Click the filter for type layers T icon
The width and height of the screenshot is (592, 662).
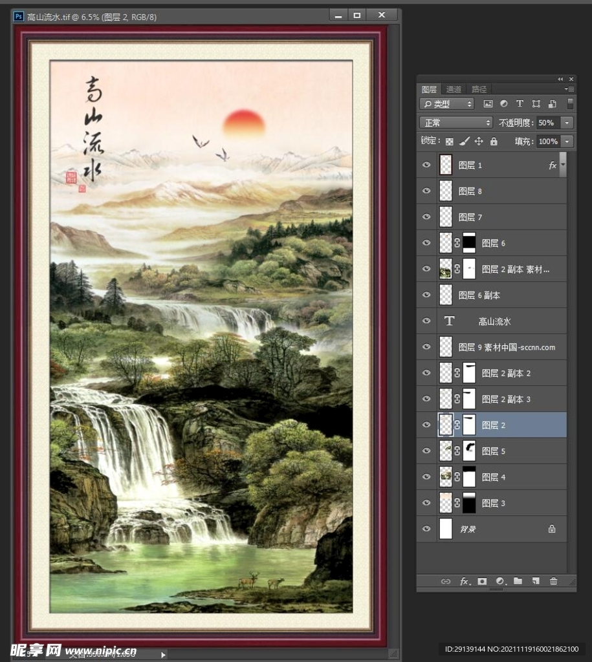click(x=520, y=103)
